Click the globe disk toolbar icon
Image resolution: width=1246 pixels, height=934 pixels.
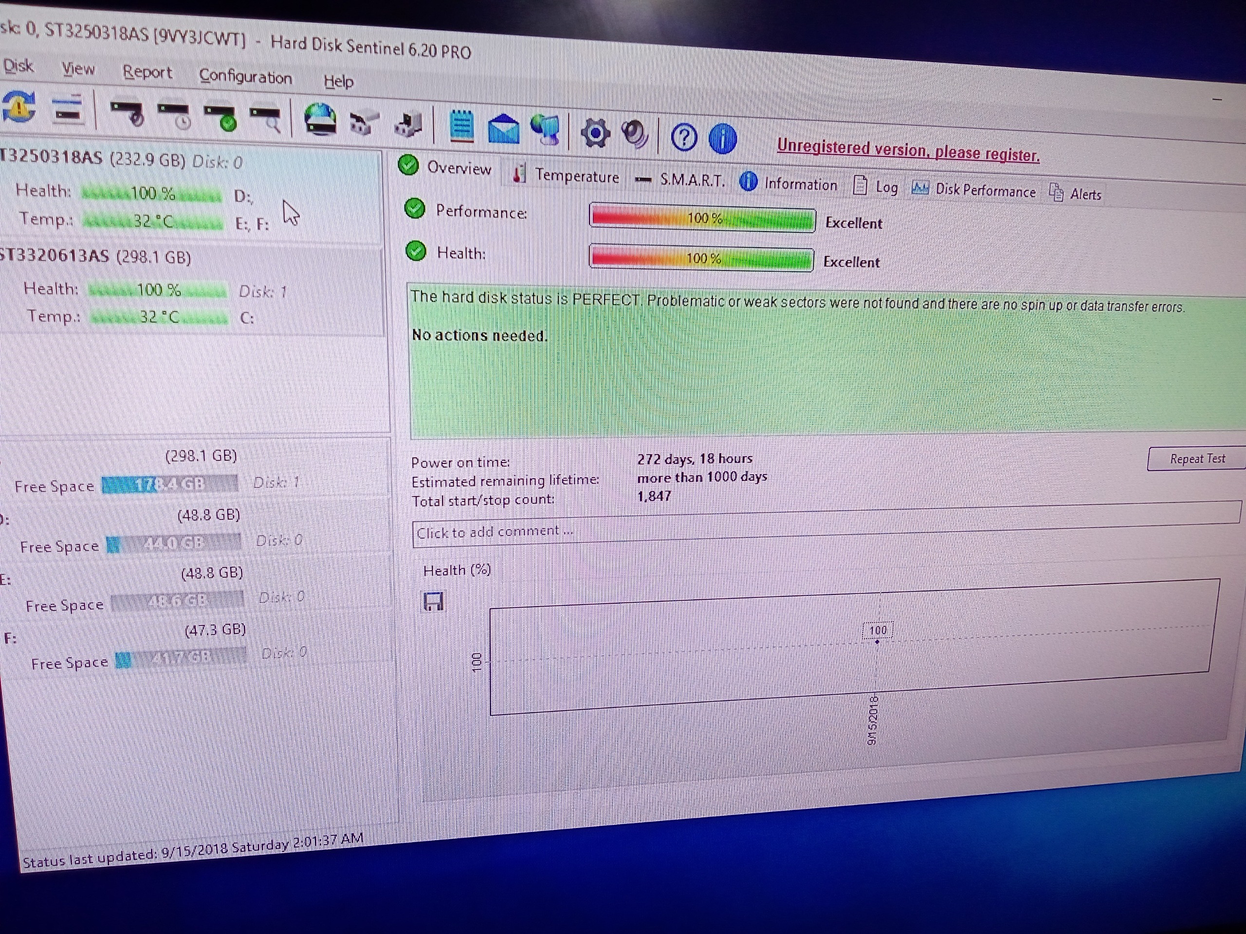coord(320,119)
